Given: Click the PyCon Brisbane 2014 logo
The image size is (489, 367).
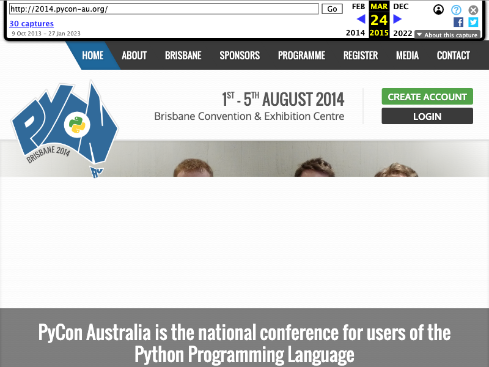Looking at the screenshot, I should 65,128.
